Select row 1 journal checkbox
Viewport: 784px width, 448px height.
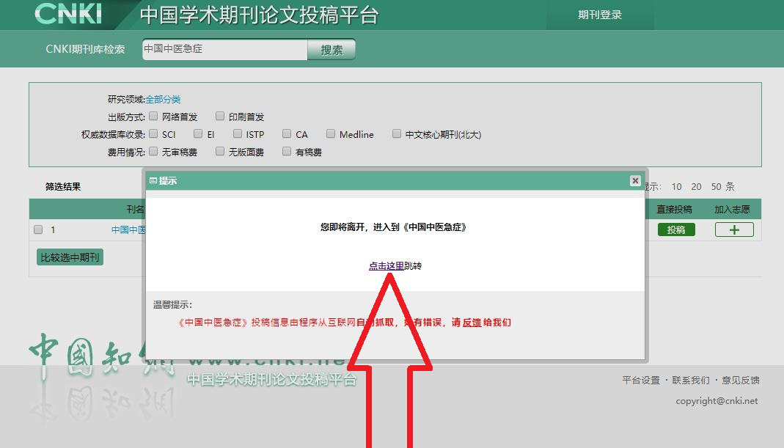(x=38, y=229)
